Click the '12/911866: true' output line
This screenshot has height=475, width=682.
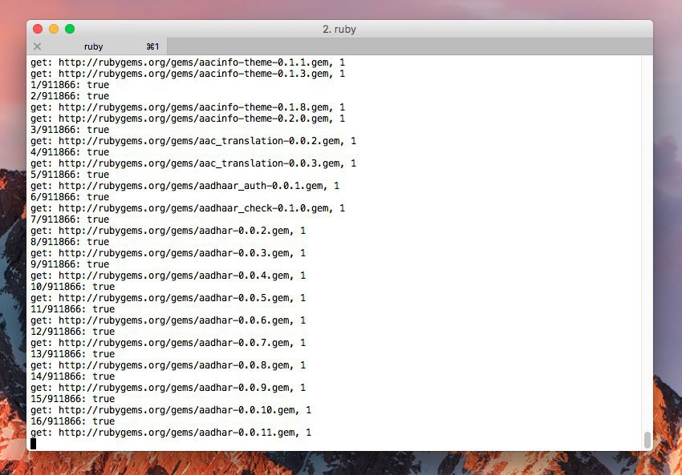73,332
